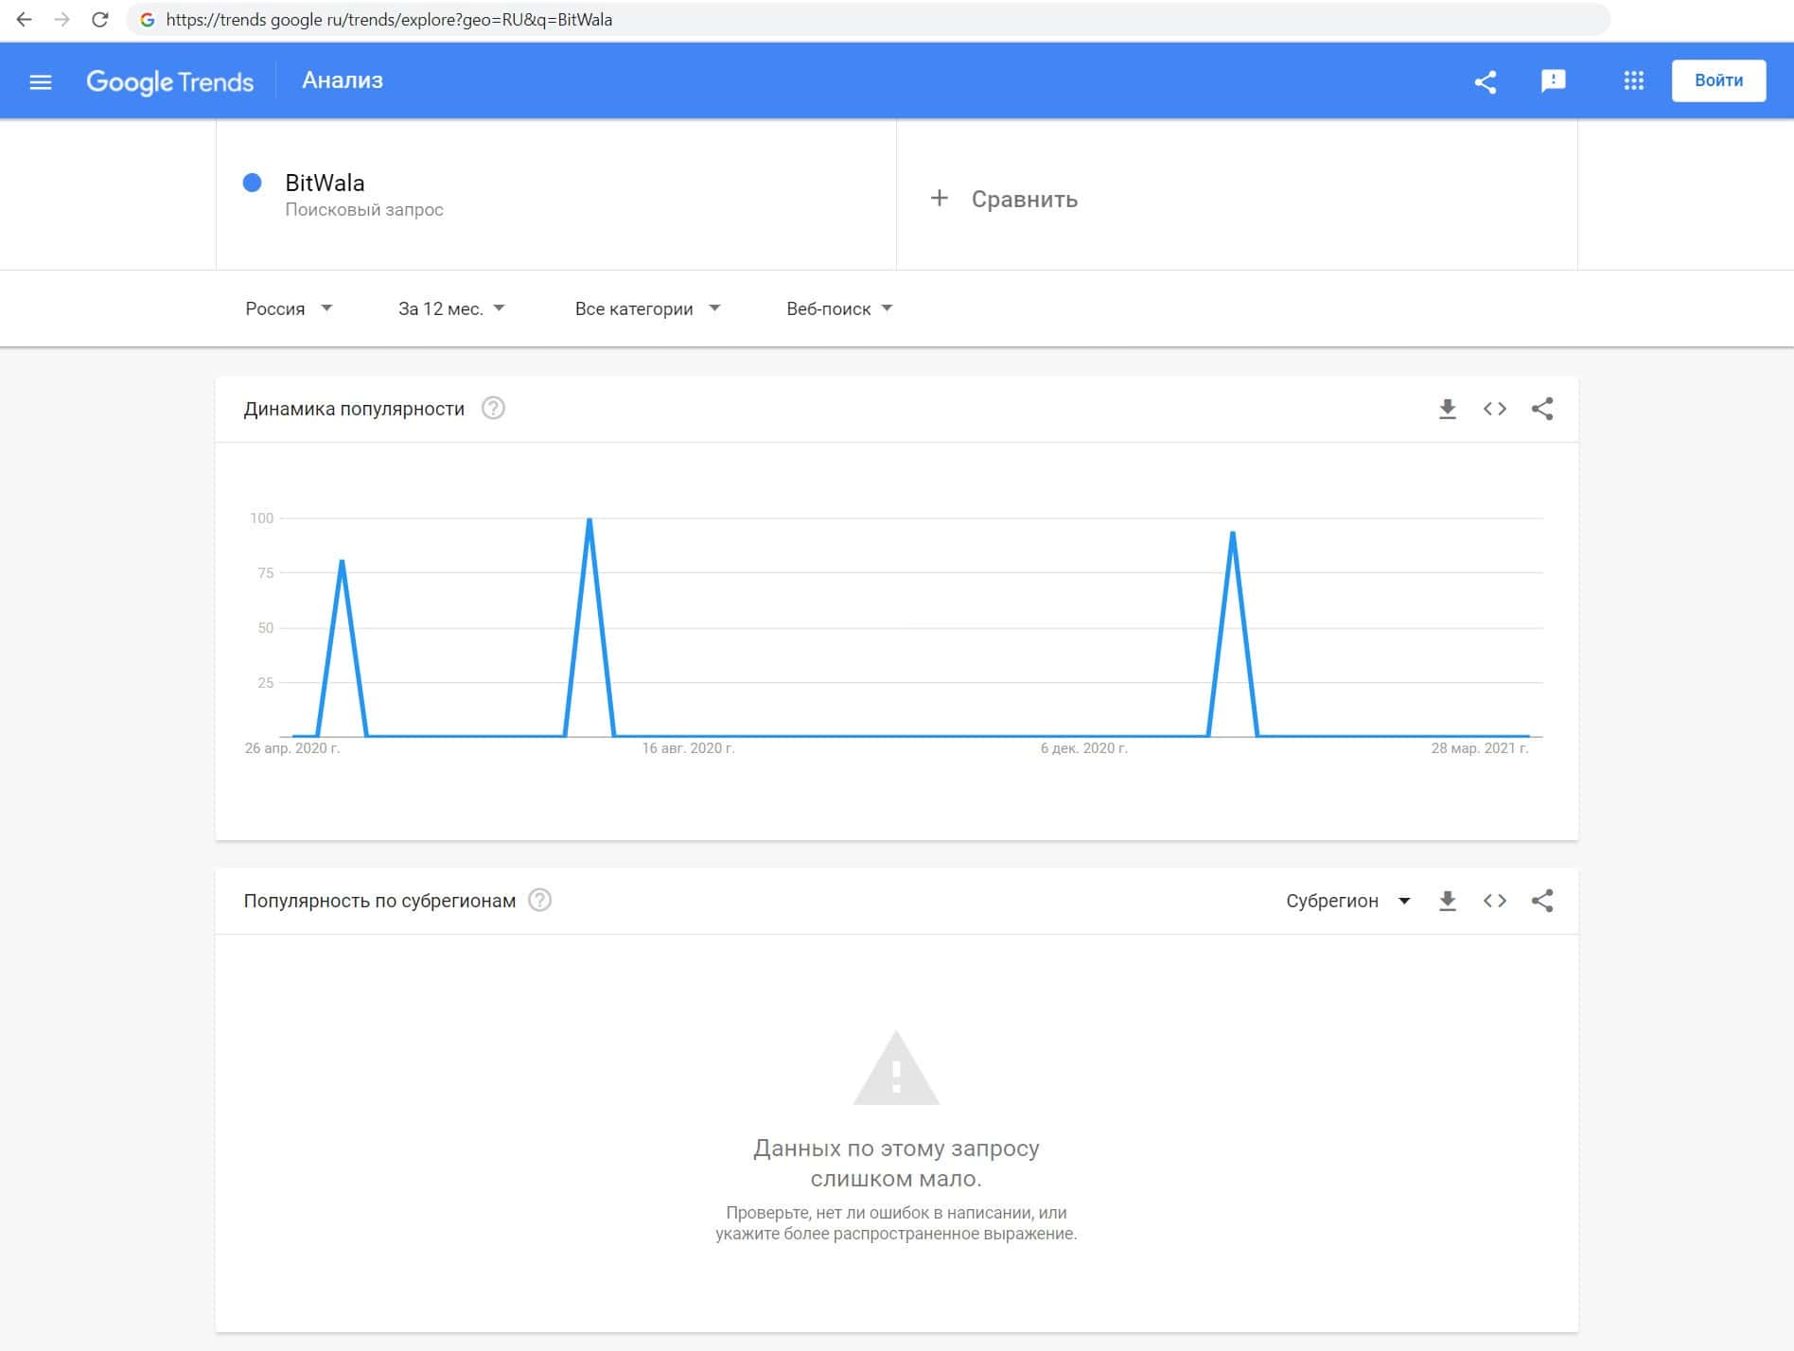This screenshot has width=1794, height=1351.
Task: Get embed code for the subregion panel
Action: pos(1495,901)
